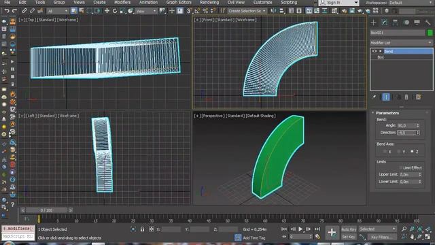
Task: Toggle the Percent Snap button
Action: (205, 11)
